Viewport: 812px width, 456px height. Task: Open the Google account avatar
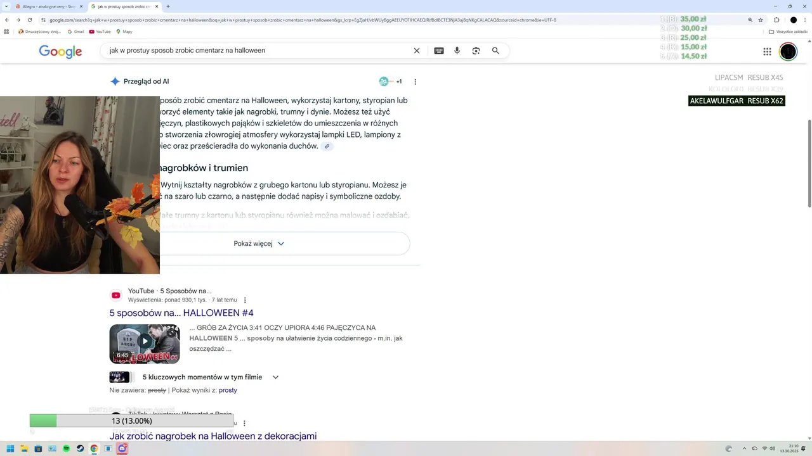(x=788, y=51)
